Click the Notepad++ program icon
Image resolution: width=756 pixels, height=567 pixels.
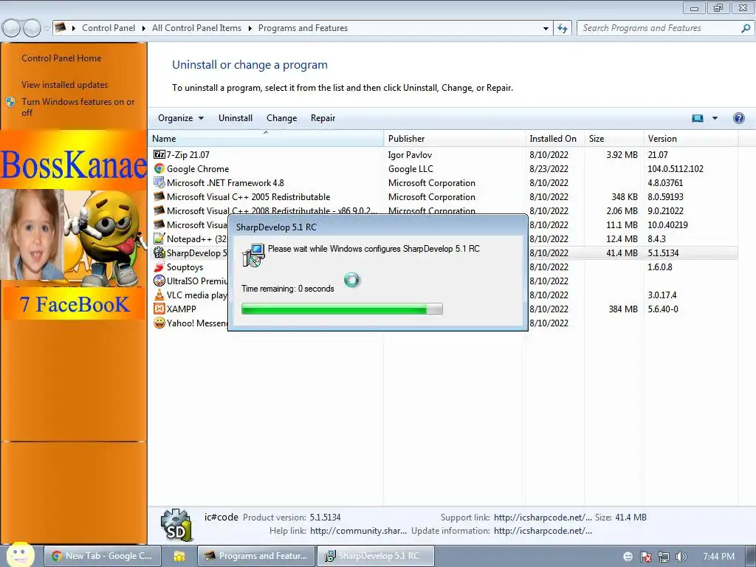159,238
